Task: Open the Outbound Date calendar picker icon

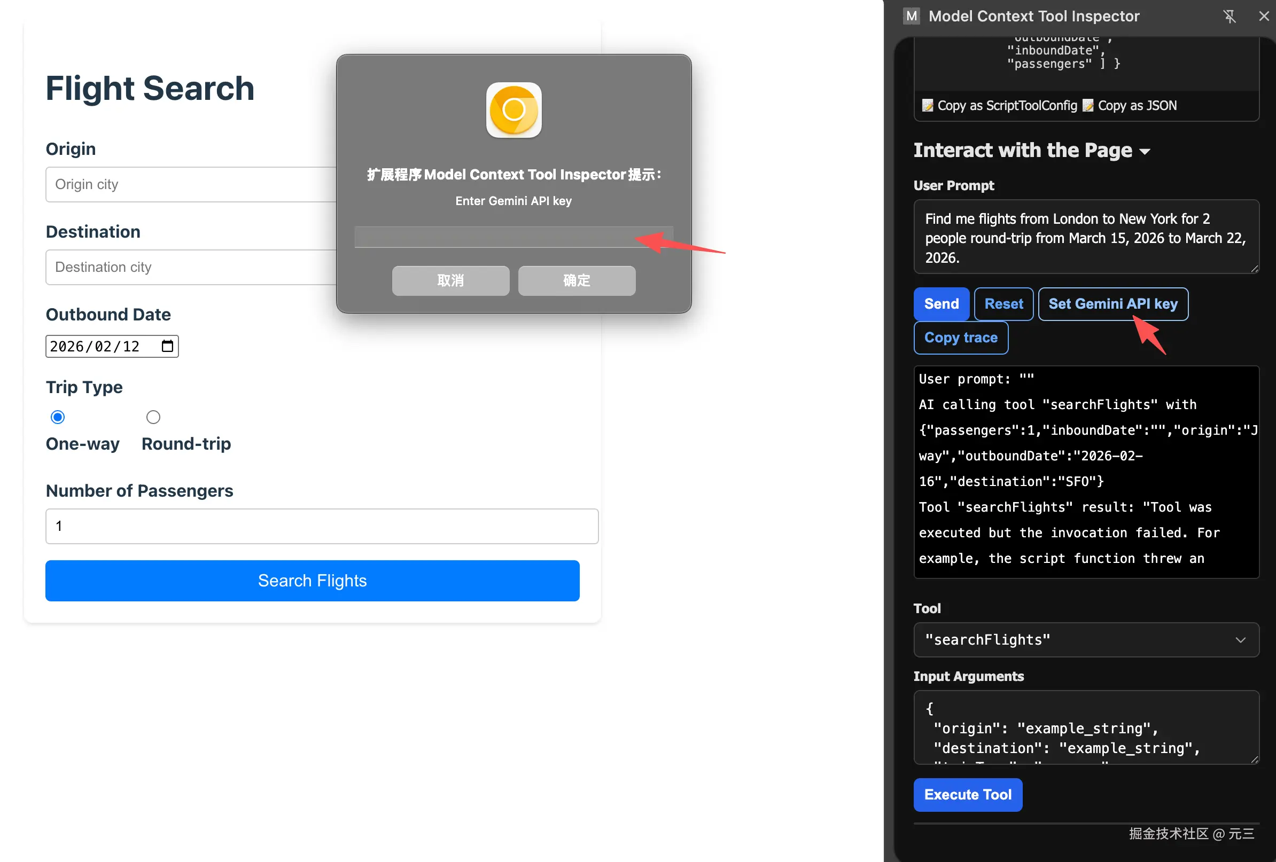Action: click(167, 346)
